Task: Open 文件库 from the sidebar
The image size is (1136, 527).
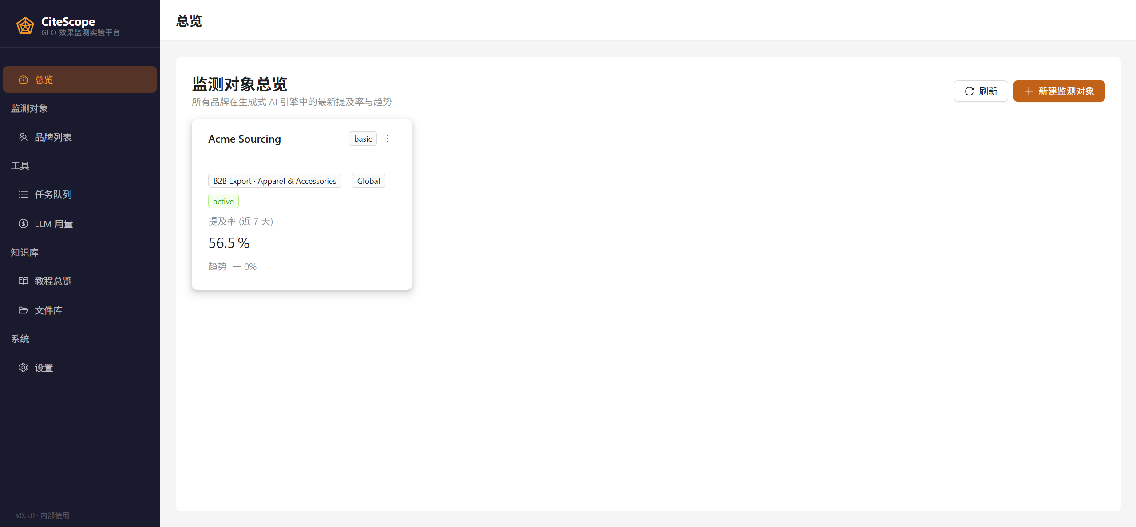Action: pos(80,310)
